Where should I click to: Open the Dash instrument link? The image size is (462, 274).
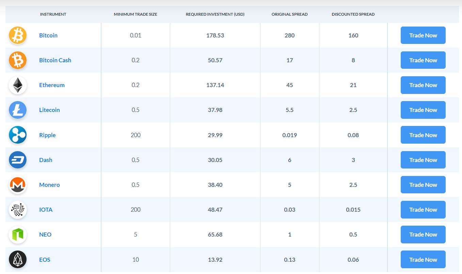pos(46,160)
